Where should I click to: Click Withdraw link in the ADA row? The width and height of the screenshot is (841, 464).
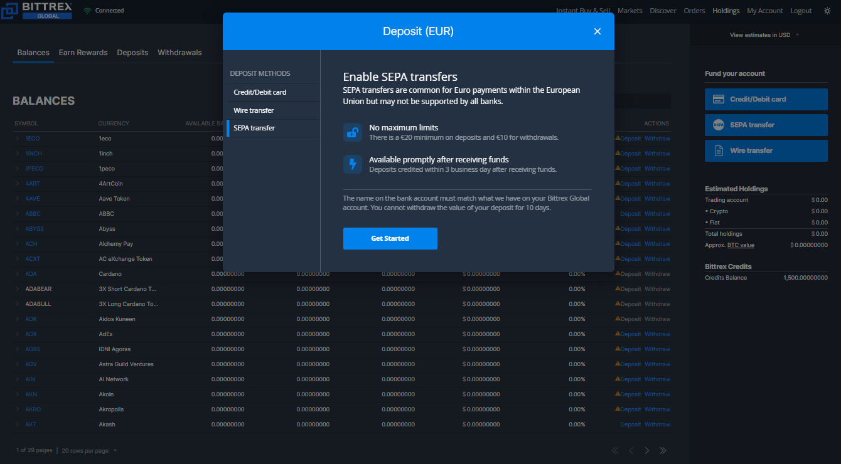(x=657, y=274)
